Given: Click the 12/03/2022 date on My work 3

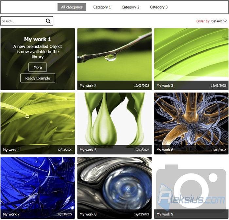Looking at the screenshot, I should 219,86.
